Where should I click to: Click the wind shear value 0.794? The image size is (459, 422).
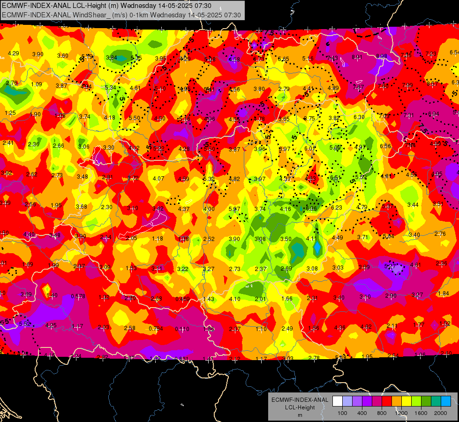pos(156,329)
